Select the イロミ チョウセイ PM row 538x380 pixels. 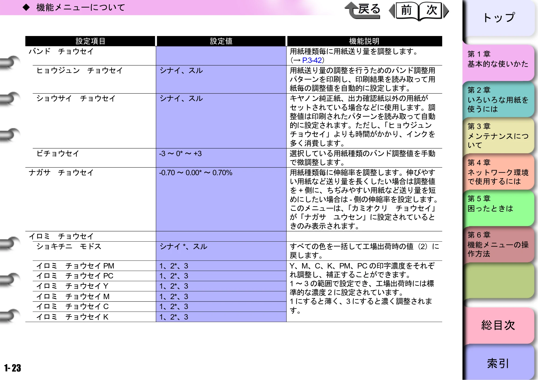[75, 266]
